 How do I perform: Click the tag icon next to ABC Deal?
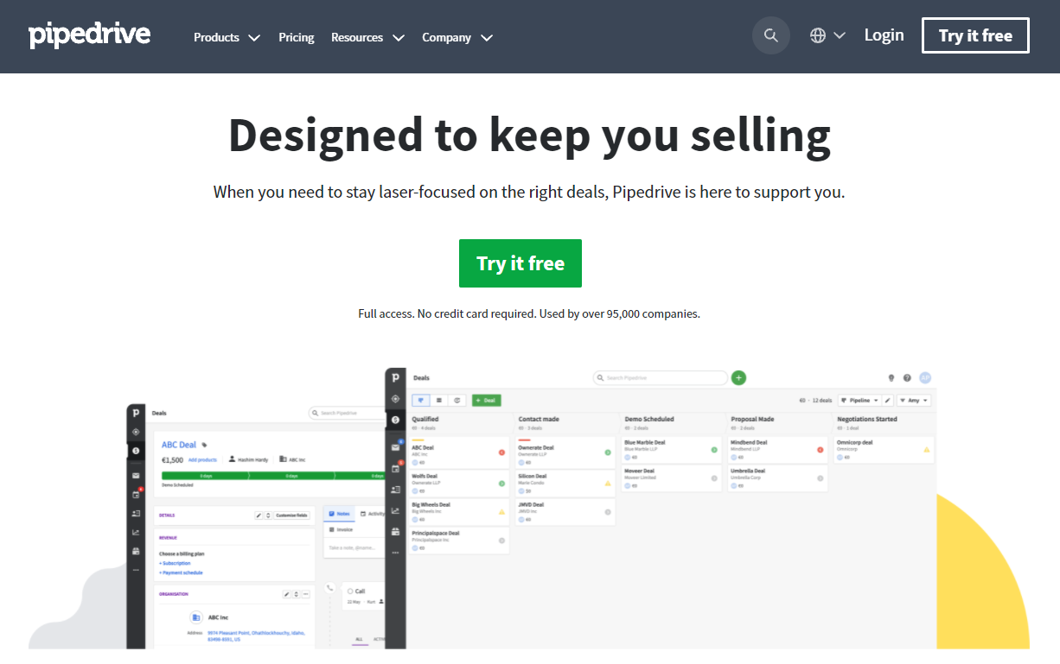[205, 445]
